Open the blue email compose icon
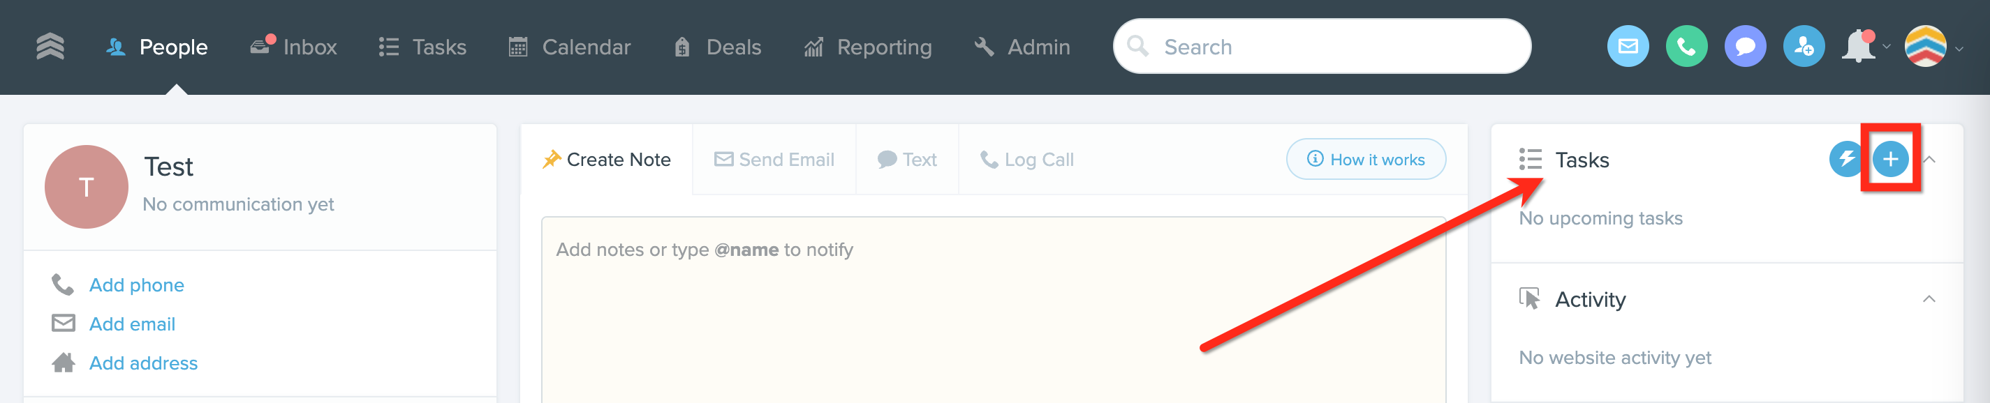The image size is (1990, 403). click(1628, 47)
